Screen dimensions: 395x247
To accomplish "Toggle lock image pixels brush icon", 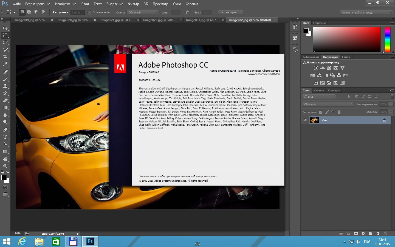I will (x=327, y=112).
